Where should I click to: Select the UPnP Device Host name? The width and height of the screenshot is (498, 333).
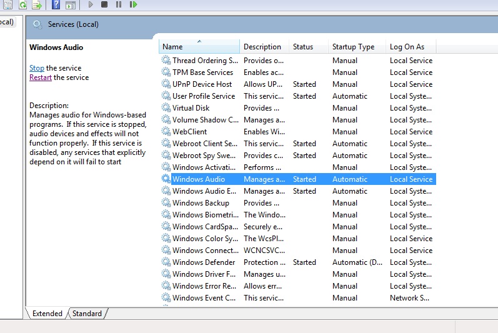pyautogui.click(x=202, y=84)
